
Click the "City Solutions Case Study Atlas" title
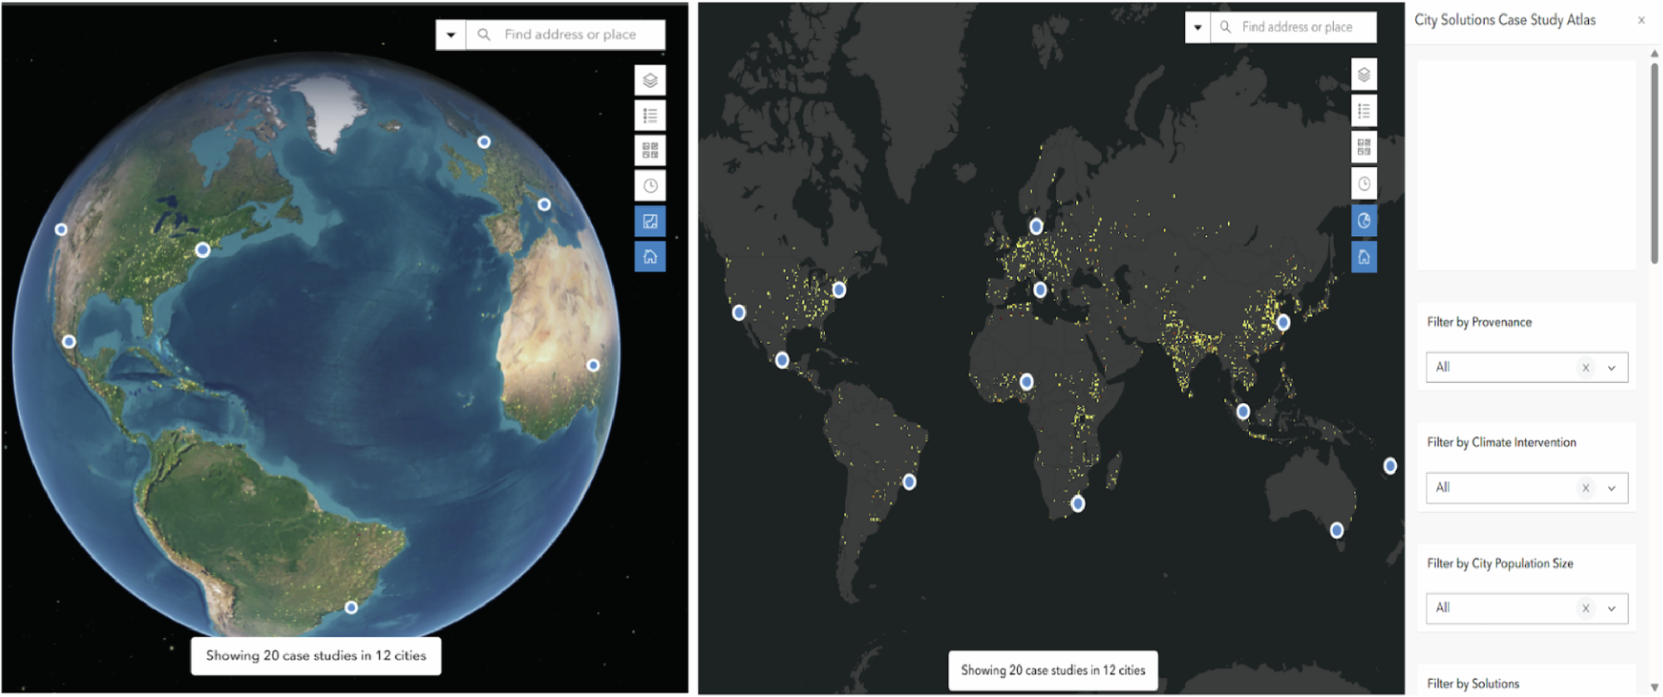tap(1505, 20)
